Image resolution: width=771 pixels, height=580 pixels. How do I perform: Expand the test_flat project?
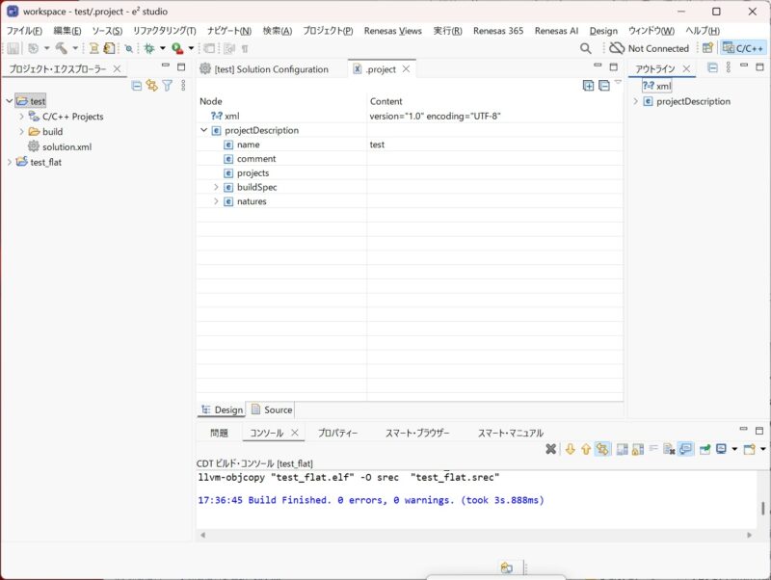tap(10, 162)
